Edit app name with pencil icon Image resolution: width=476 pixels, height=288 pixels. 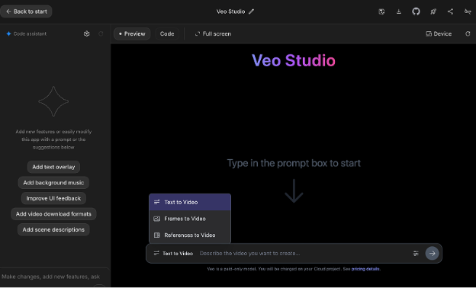[x=251, y=11]
